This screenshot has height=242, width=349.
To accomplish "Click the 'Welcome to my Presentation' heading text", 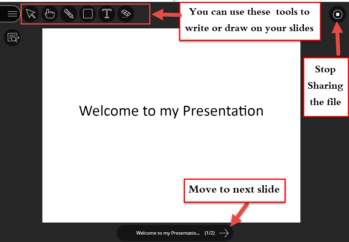I will (x=171, y=111).
